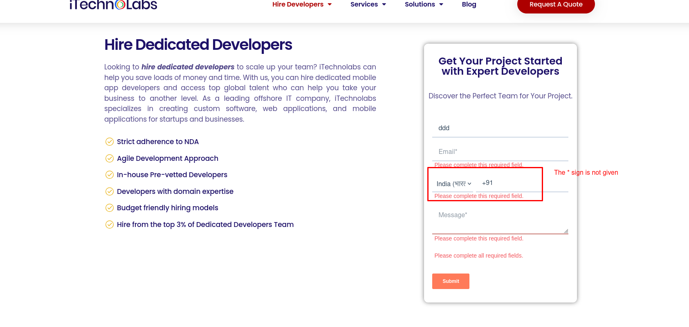Click checkmark icon beside Hire from the top 3%
The width and height of the screenshot is (689, 327).
coord(110,225)
